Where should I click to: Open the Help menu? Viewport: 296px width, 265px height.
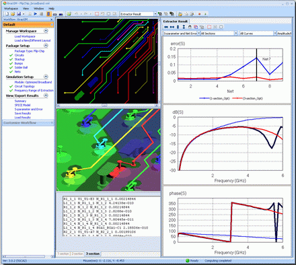[51, 9]
